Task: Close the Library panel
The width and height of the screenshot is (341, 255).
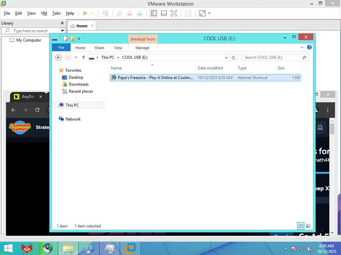Action: [x=62, y=23]
